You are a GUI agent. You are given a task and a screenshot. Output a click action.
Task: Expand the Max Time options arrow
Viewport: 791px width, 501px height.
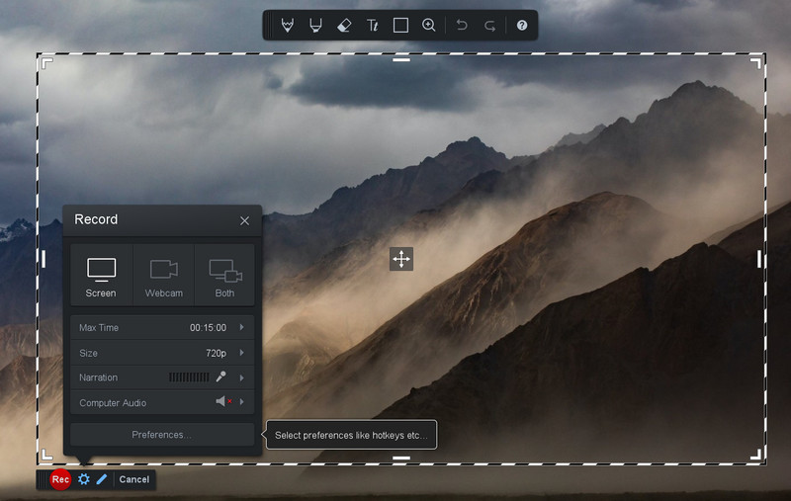[x=242, y=328]
